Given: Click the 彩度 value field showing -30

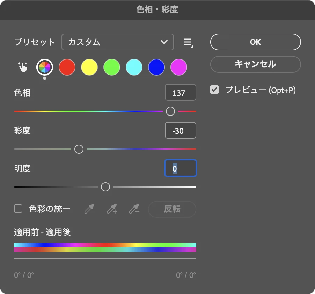Looking at the screenshot, I should [x=181, y=130].
